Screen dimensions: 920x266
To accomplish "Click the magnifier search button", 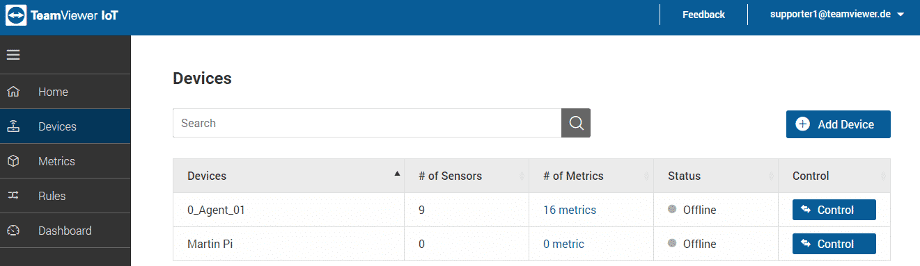I will 576,123.
